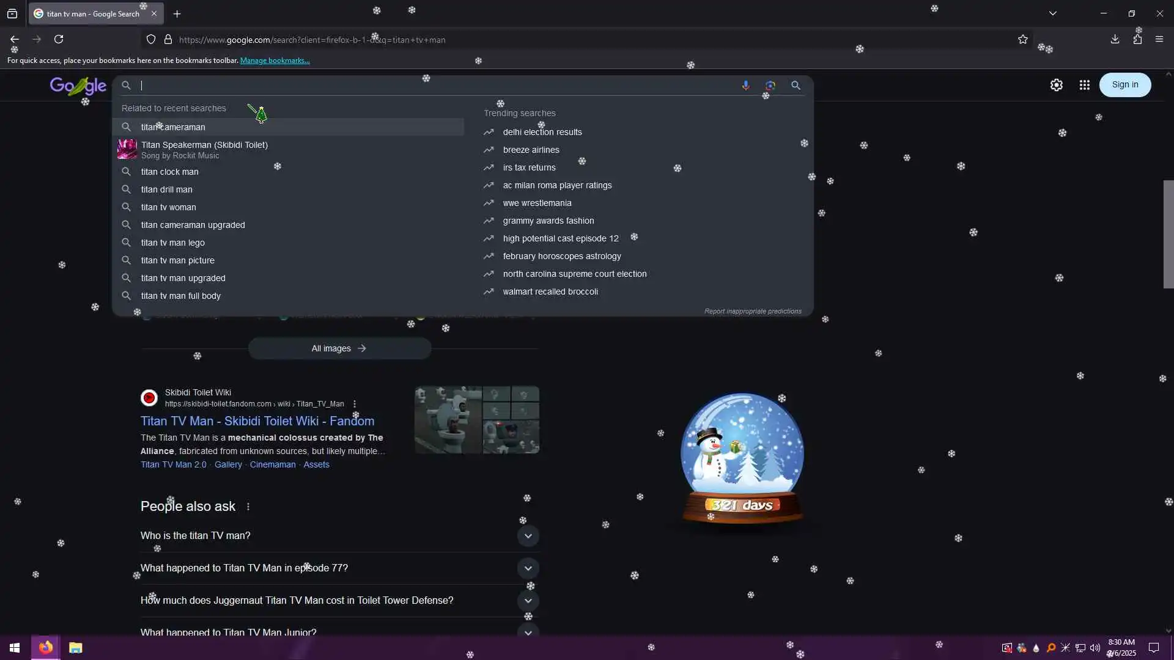
Task: Click the Firefox extensions icon
Action: coord(1137,40)
